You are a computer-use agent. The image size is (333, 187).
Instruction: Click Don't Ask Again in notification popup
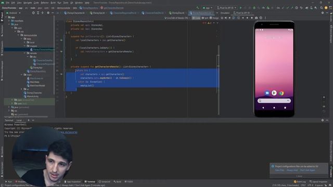tap(308, 170)
